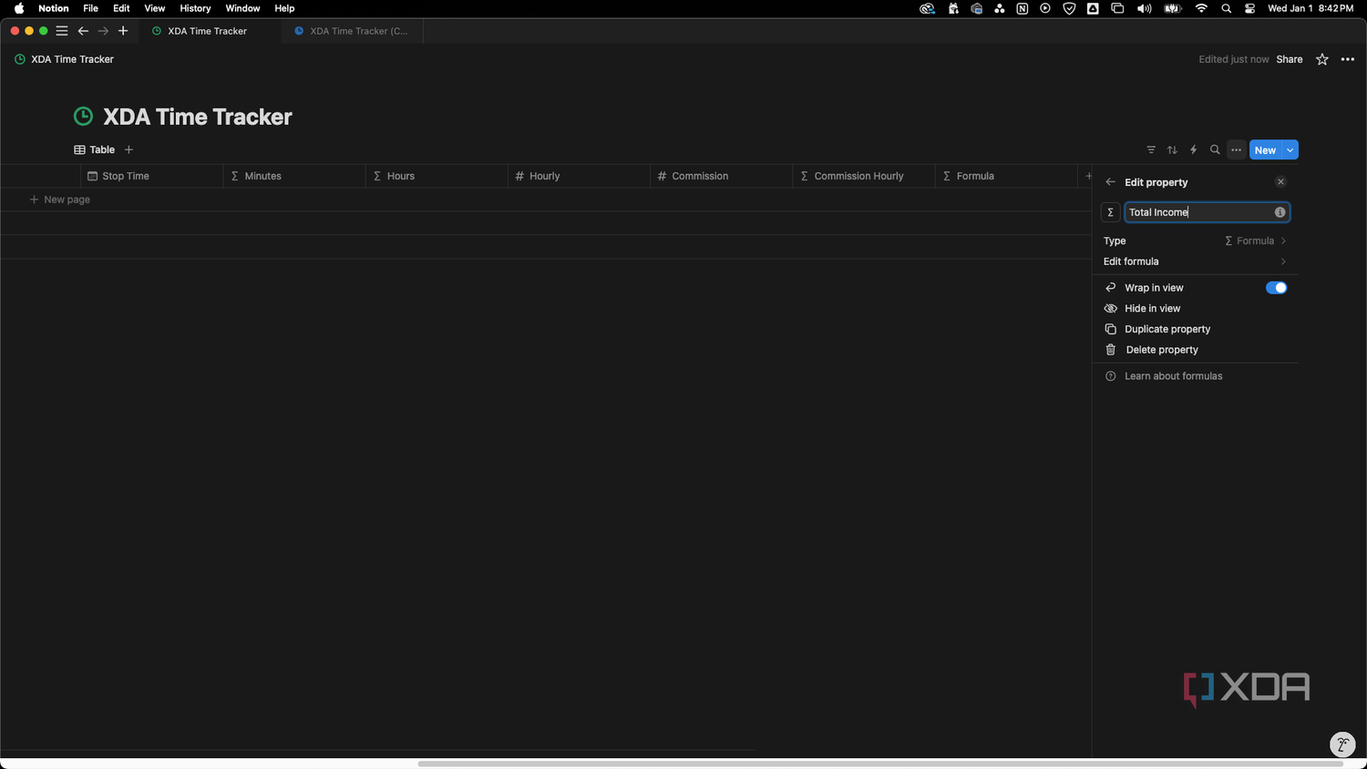Open the sort arrows icon

pos(1172,150)
